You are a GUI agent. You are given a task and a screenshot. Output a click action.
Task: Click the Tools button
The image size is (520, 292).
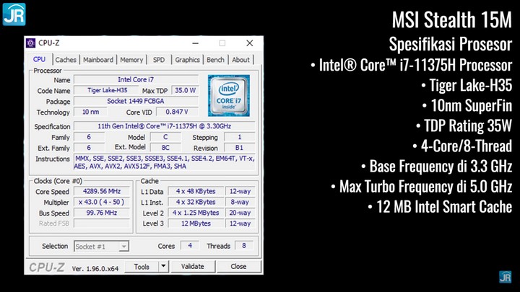coord(142,266)
